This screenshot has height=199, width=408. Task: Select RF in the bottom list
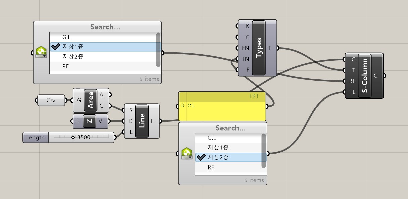point(211,167)
